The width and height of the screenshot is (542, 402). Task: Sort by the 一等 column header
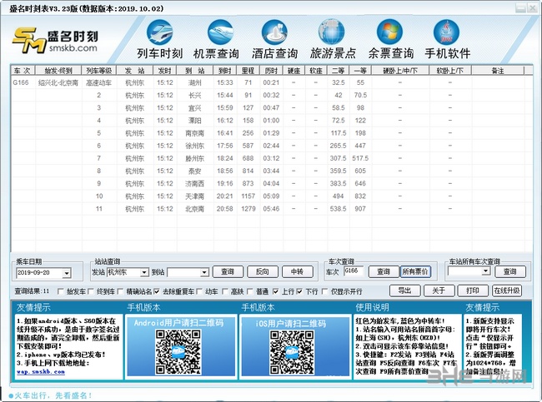pos(360,71)
